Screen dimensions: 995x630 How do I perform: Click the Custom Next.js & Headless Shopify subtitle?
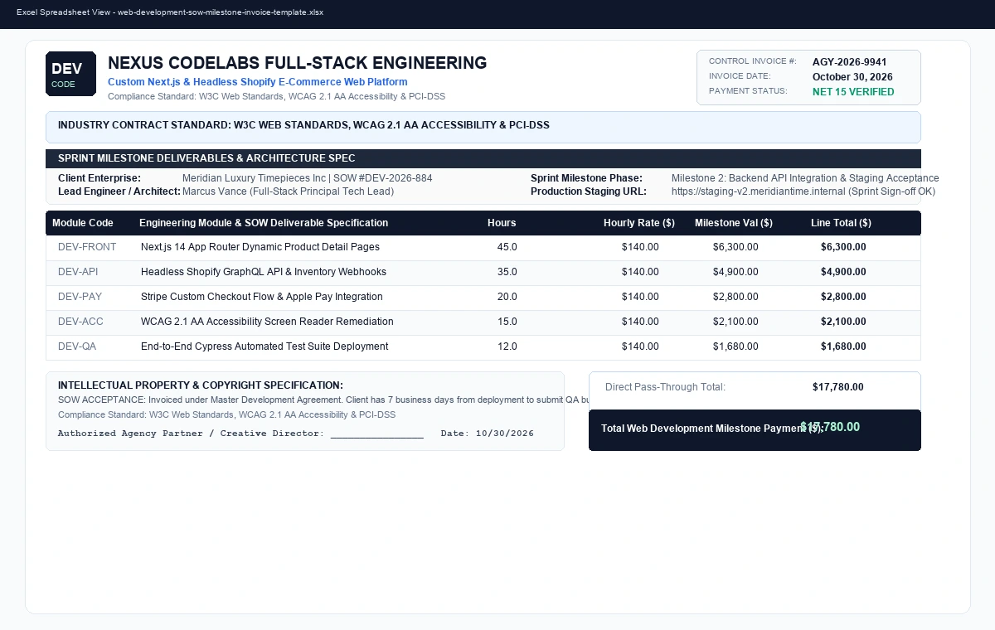point(258,82)
